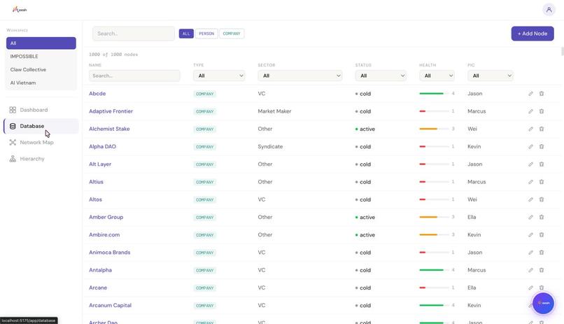
Task: Edit the Alchemist Stake row
Action: (x=530, y=129)
